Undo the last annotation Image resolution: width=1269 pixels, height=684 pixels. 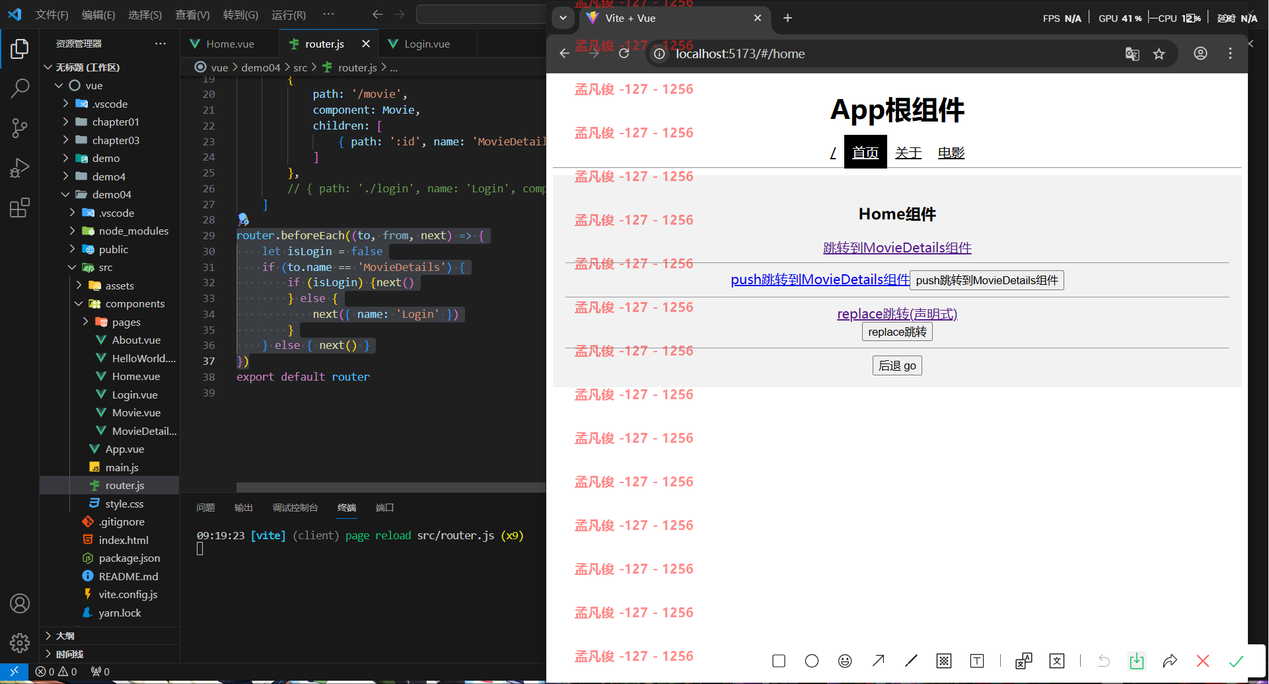tap(1104, 661)
